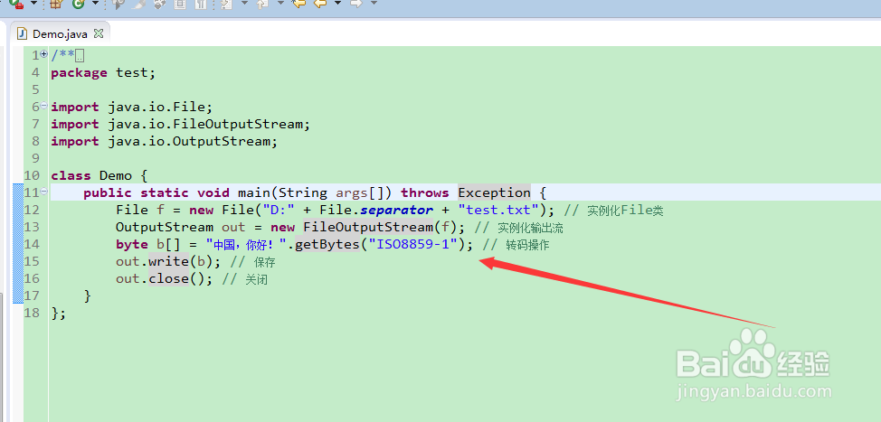Switch to the Demo.java editor tab
The height and width of the screenshot is (422, 881).
click(x=60, y=33)
